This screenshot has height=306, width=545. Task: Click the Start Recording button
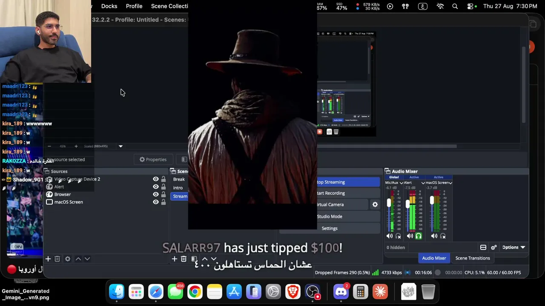pos(348,193)
